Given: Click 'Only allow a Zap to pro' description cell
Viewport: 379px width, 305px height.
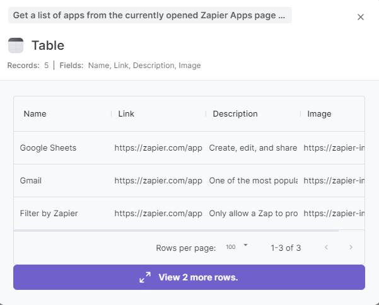Looking at the screenshot, I should click(x=253, y=214).
